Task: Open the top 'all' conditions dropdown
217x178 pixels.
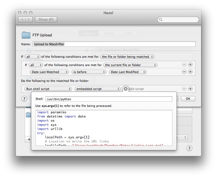Action: coord(32,57)
